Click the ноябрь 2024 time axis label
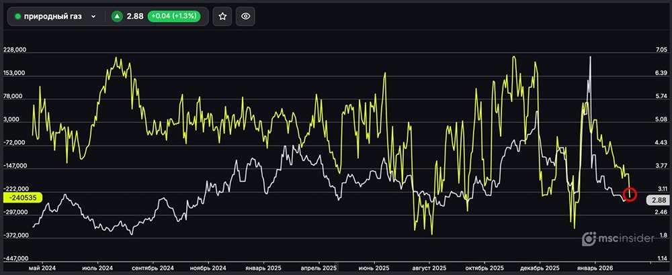This screenshot has height=275, width=672. pos(208,268)
